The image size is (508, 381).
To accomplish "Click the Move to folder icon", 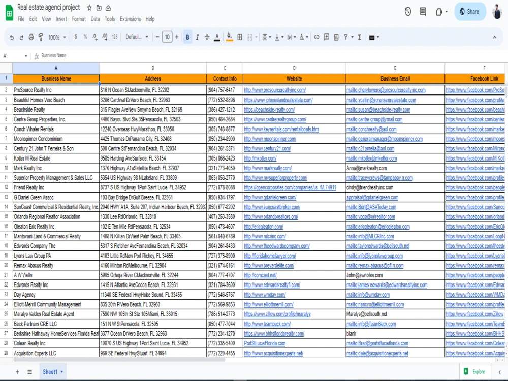I will coord(99,8).
